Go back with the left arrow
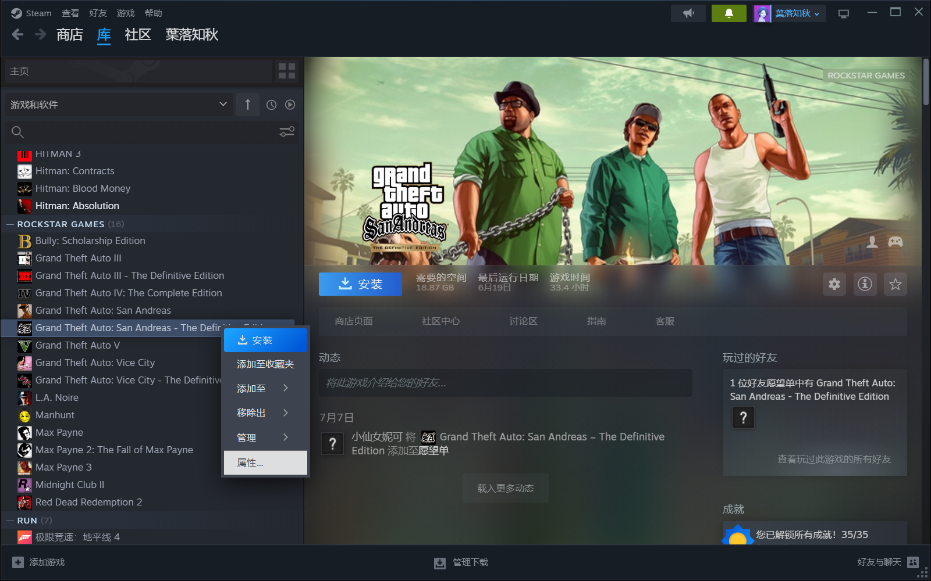 tap(17, 35)
